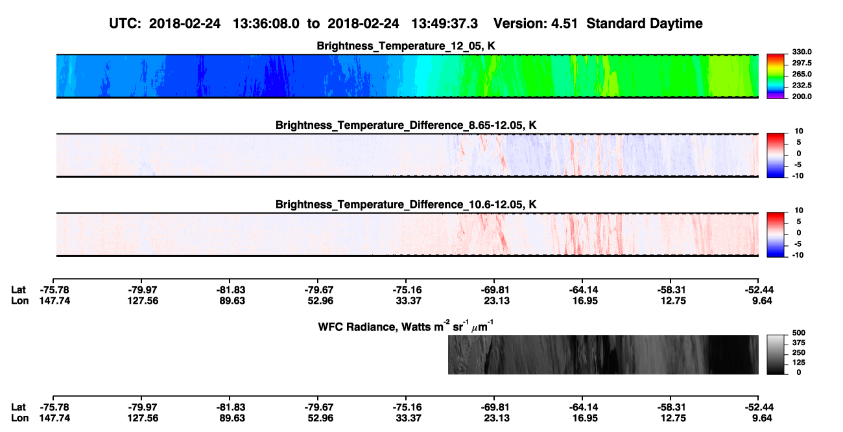This screenshot has width=843, height=432.
Task: Click latitude -58.31 on the bottom axis
Action: coord(671,407)
